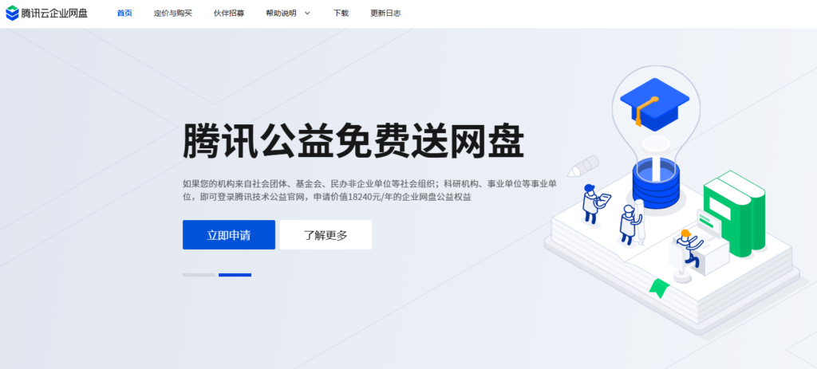
Task: Expand the 帮助说明 dropdown chevron
Action: tap(307, 14)
